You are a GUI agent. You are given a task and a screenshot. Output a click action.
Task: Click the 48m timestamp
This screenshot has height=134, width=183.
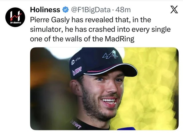click(123, 10)
